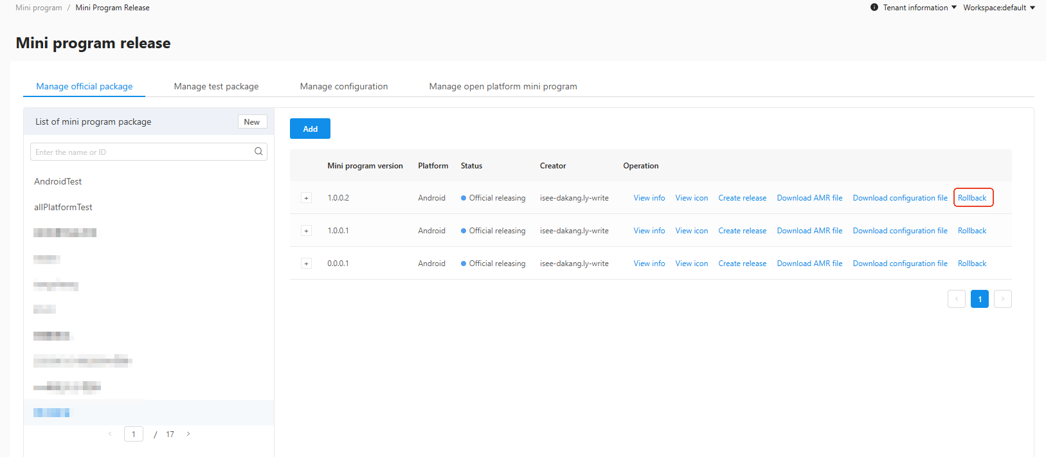Click Download AMR file for version 1.0.0.1
1046x457 pixels.
click(809, 231)
